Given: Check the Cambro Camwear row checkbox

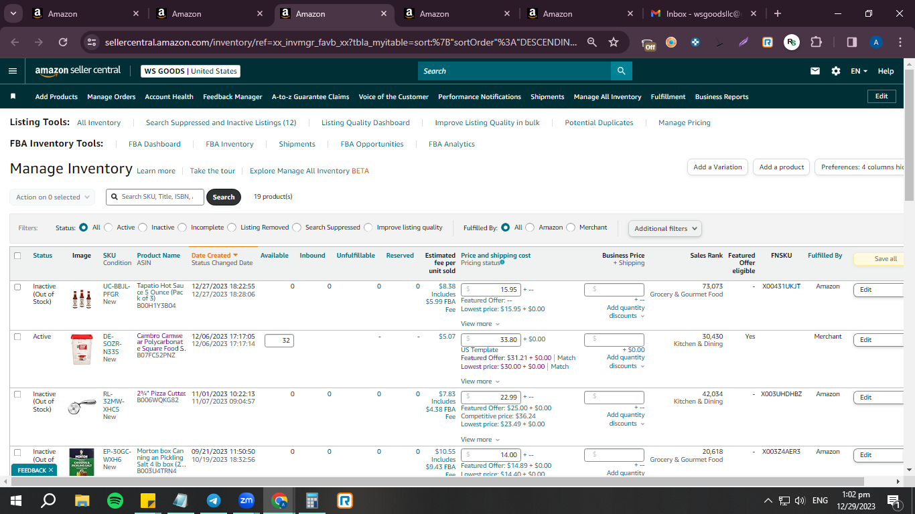Looking at the screenshot, I should tap(17, 337).
